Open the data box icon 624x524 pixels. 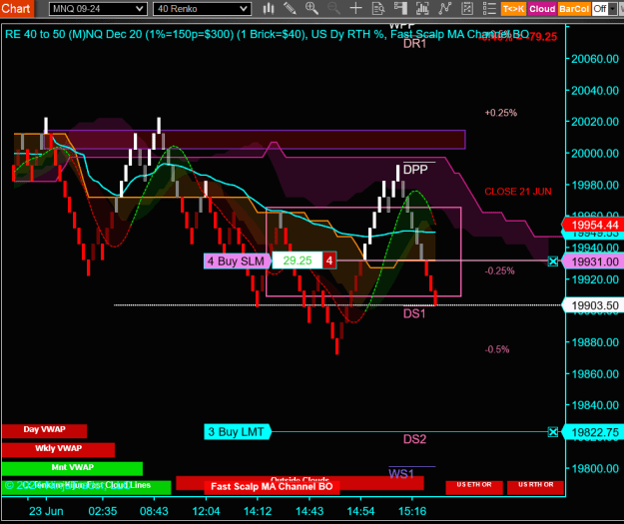tap(378, 8)
